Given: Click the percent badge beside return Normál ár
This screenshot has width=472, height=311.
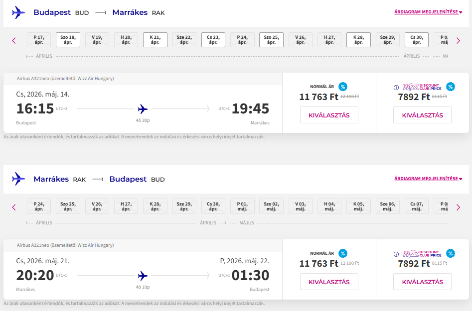Looking at the screenshot, I should point(343,253).
